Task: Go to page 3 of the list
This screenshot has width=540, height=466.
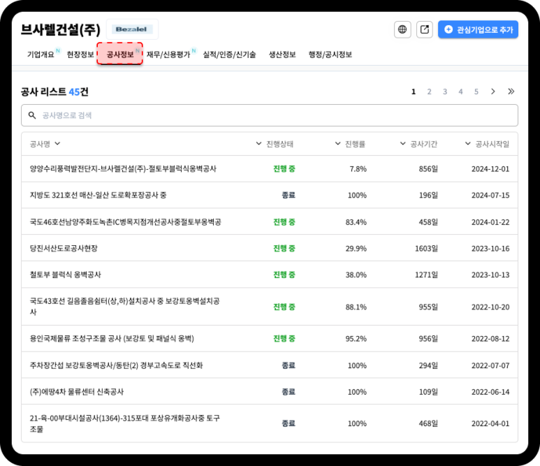Action: point(445,92)
